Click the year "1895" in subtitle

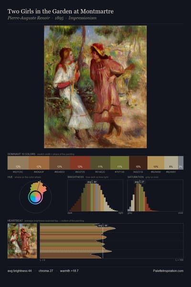click(59, 18)
